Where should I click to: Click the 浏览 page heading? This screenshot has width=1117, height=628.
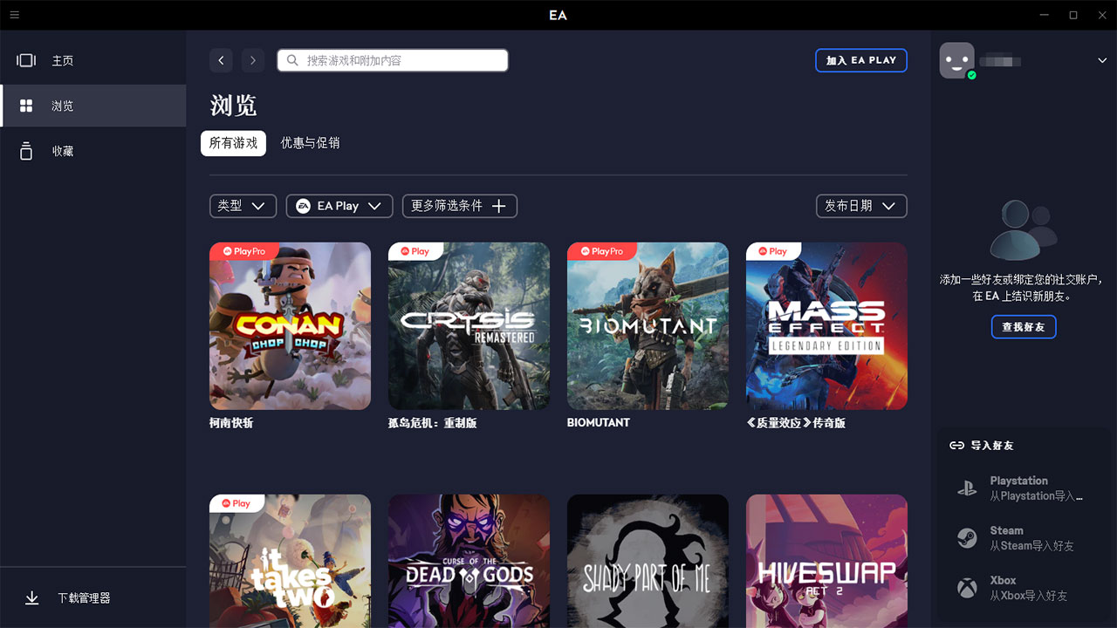pos(234,106)
